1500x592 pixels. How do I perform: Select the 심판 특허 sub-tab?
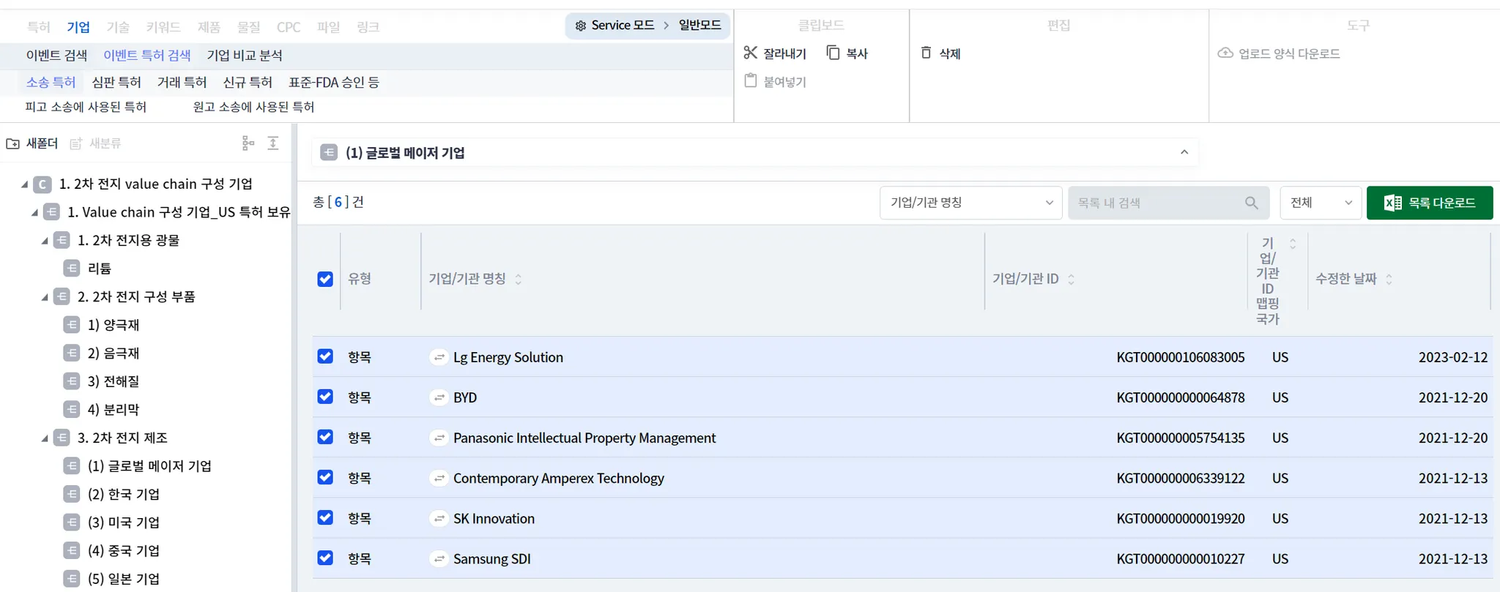116,82
